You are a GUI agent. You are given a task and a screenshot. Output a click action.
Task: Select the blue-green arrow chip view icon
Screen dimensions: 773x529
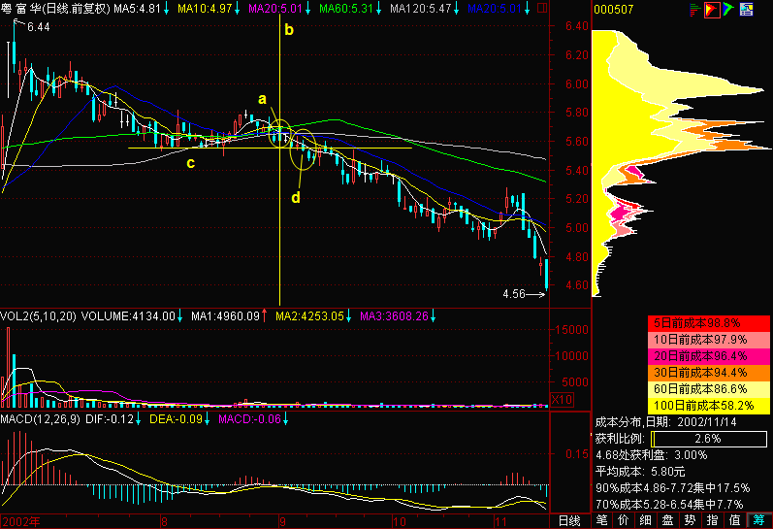(728, 10)
